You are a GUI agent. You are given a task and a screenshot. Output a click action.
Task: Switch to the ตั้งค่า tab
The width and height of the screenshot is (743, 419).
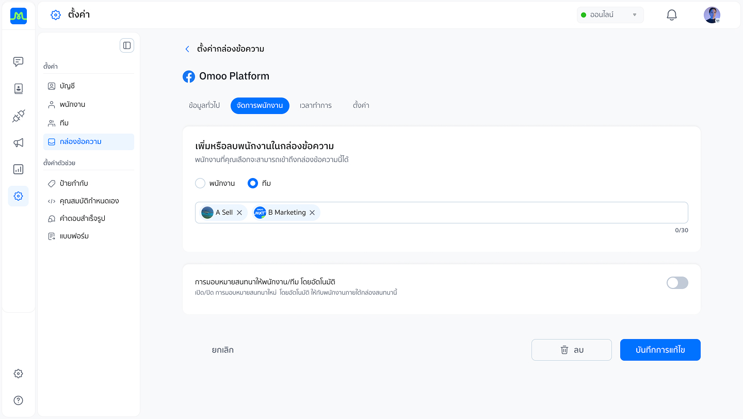361,105
